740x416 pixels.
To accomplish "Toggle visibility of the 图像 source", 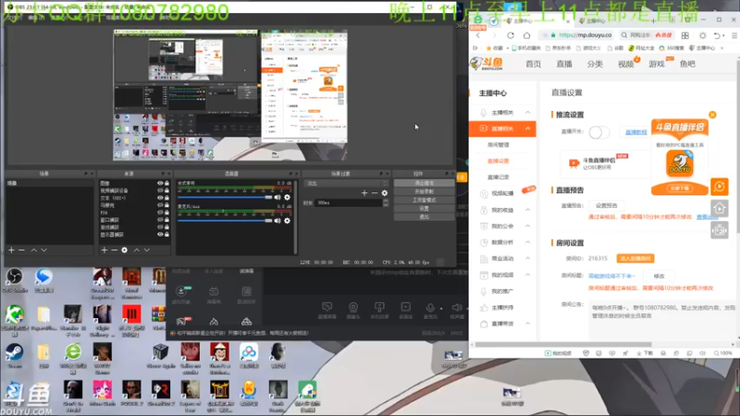I will (x=160, y=183).
